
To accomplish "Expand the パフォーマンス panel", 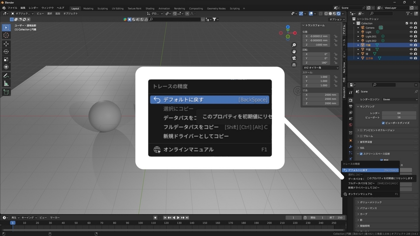I will [x=368, y=208].
